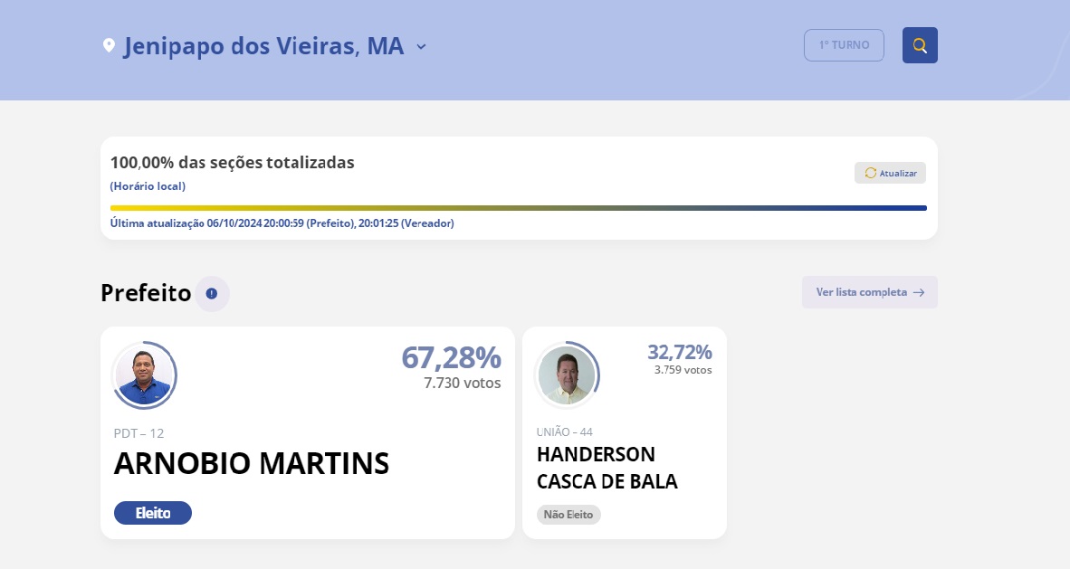This screenshot has width=1070, height=569.
Task: Select the Jenipapo dos Vieiras, MA title
Action: point(263,46)
